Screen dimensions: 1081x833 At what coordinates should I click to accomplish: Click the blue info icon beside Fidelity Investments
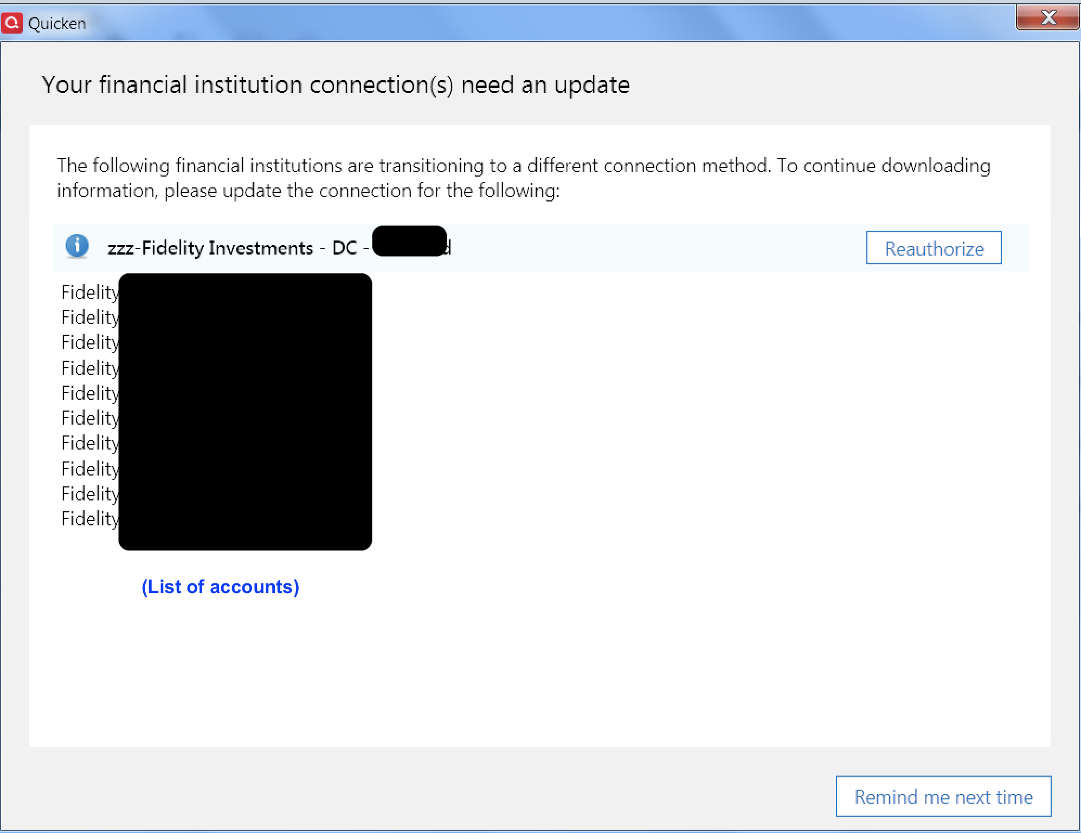click(77, 246)
